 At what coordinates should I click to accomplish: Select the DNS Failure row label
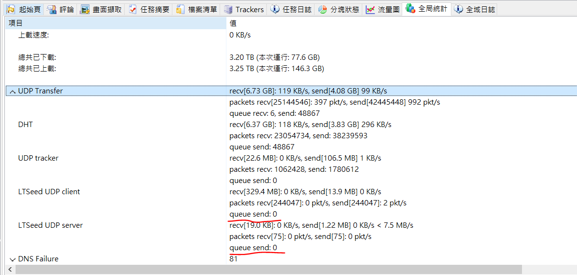(x=38, y=259)
